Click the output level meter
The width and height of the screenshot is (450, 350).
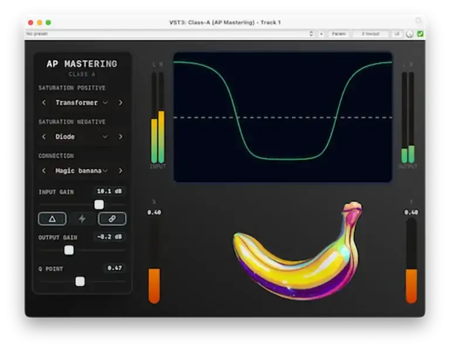tap(408, 118)
